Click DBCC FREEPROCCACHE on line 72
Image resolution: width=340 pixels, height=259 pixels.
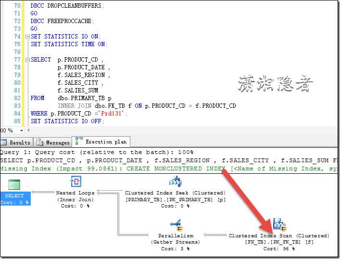pos(62,21)
